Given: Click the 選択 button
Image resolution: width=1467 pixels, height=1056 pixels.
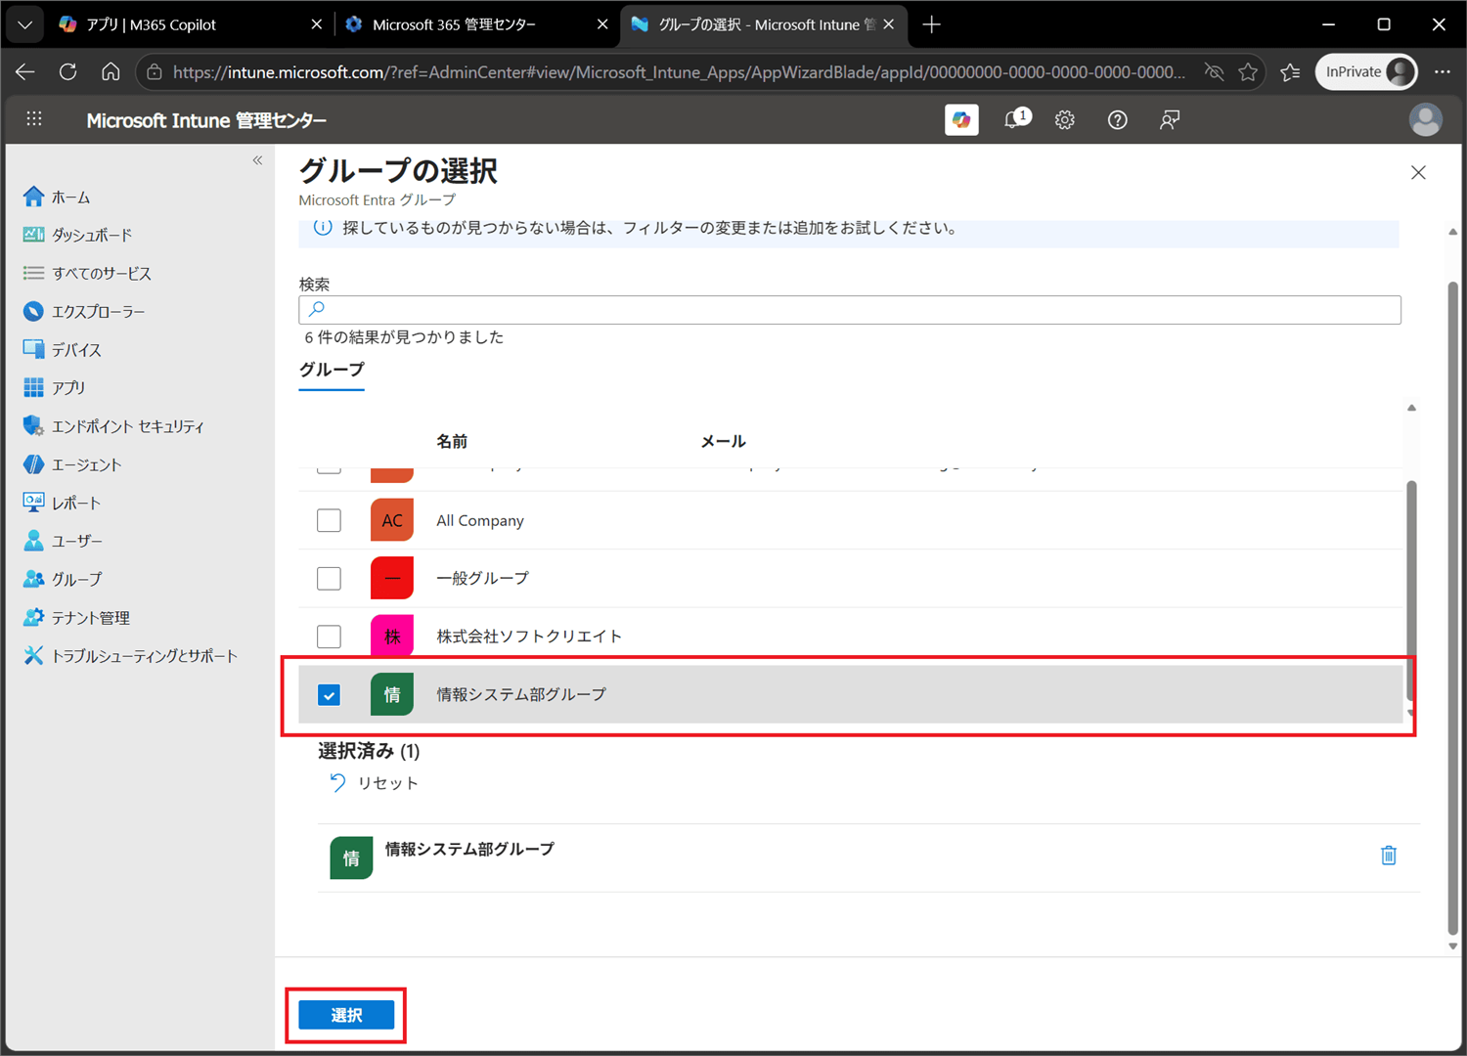Looking at the screenshot, I should click(x=346, y=1015).
